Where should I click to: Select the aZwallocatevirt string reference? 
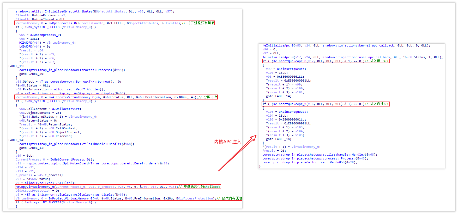pyautogui.click(x=67, y=109)
